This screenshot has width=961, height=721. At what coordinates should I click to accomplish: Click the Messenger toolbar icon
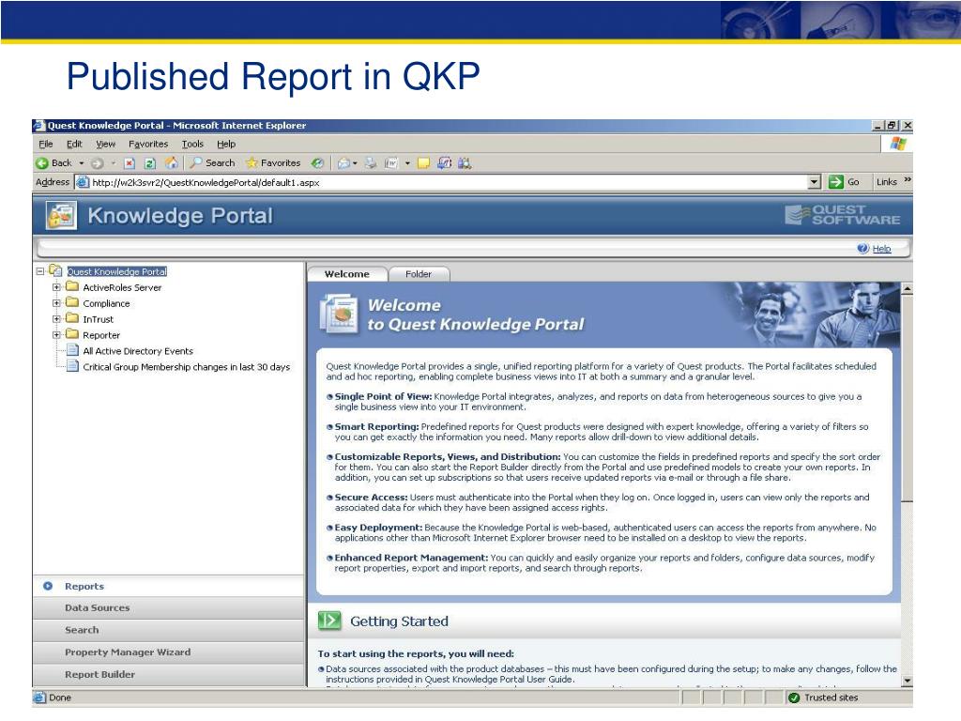[x=445, y=163]
